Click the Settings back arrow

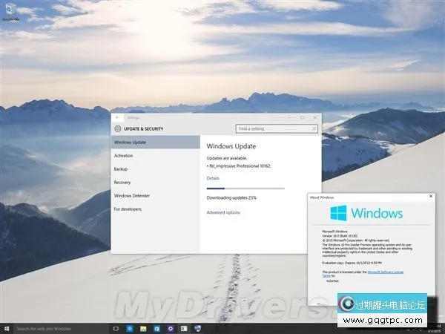tap(116, 117)
